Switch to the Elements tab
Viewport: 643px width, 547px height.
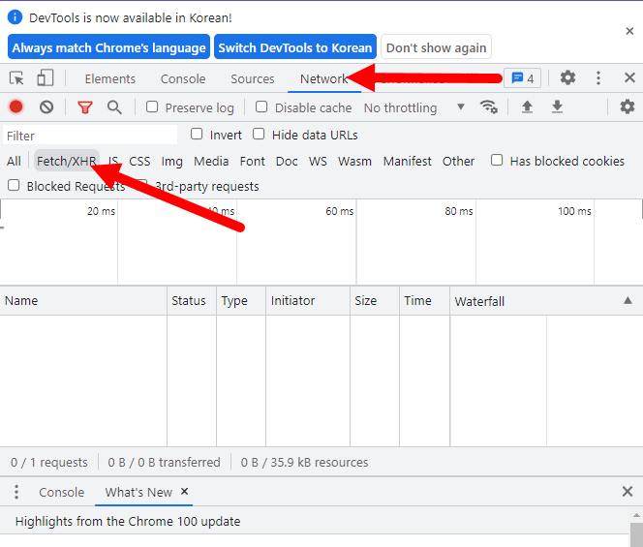pos(109,78)
